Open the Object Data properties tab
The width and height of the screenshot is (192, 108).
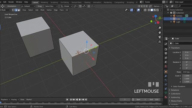166,93
